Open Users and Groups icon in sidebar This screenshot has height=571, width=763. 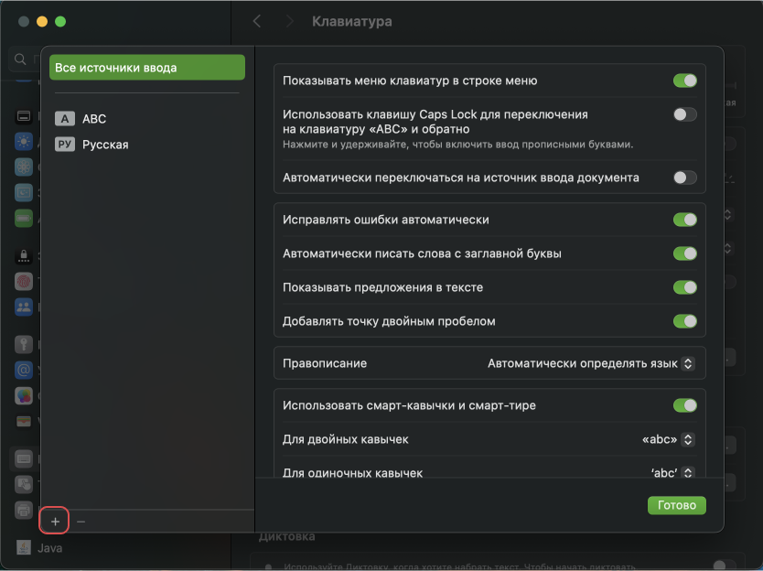point(24,307)
